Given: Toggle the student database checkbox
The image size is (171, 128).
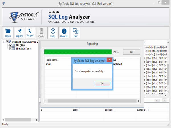Looking at the screenshot, I should pyautogui.click(x=7, y=42).
